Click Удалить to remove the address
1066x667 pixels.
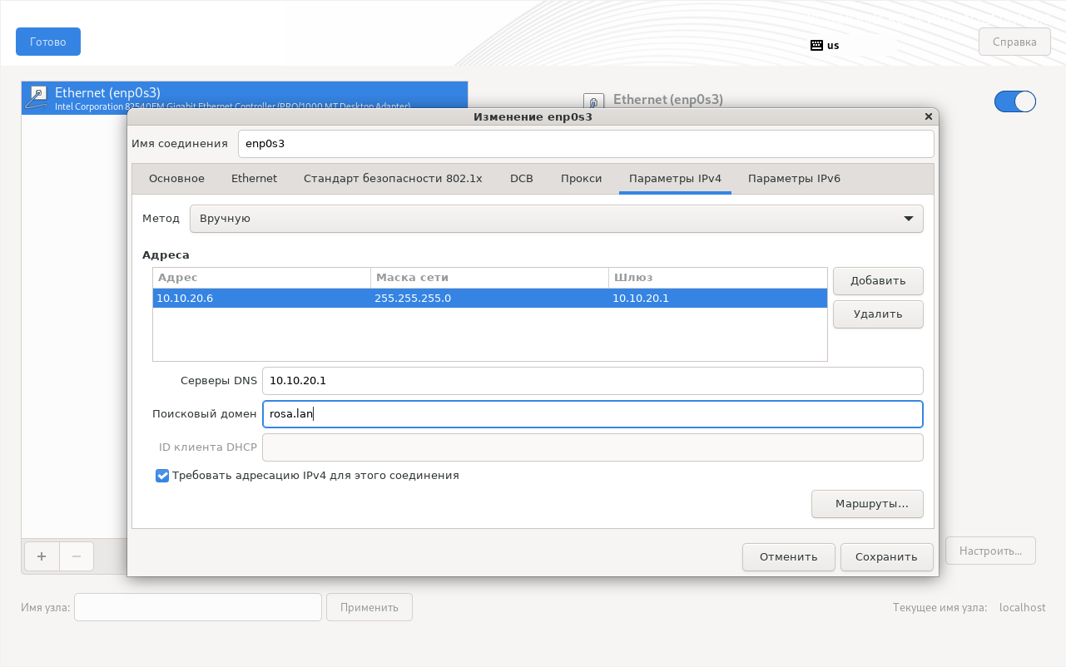tap(877, 314)
